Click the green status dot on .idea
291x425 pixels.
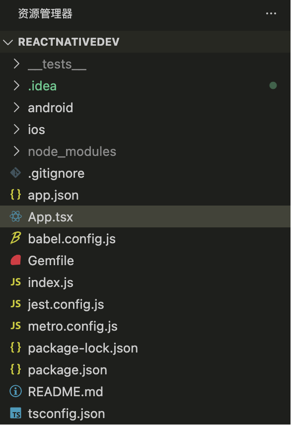(x=273, y=86)
